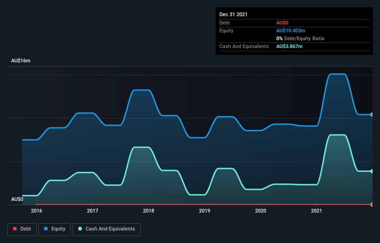The image size is (380, 243).
Task: Click the 2017 x-axis label
Action: pos(93,211)
